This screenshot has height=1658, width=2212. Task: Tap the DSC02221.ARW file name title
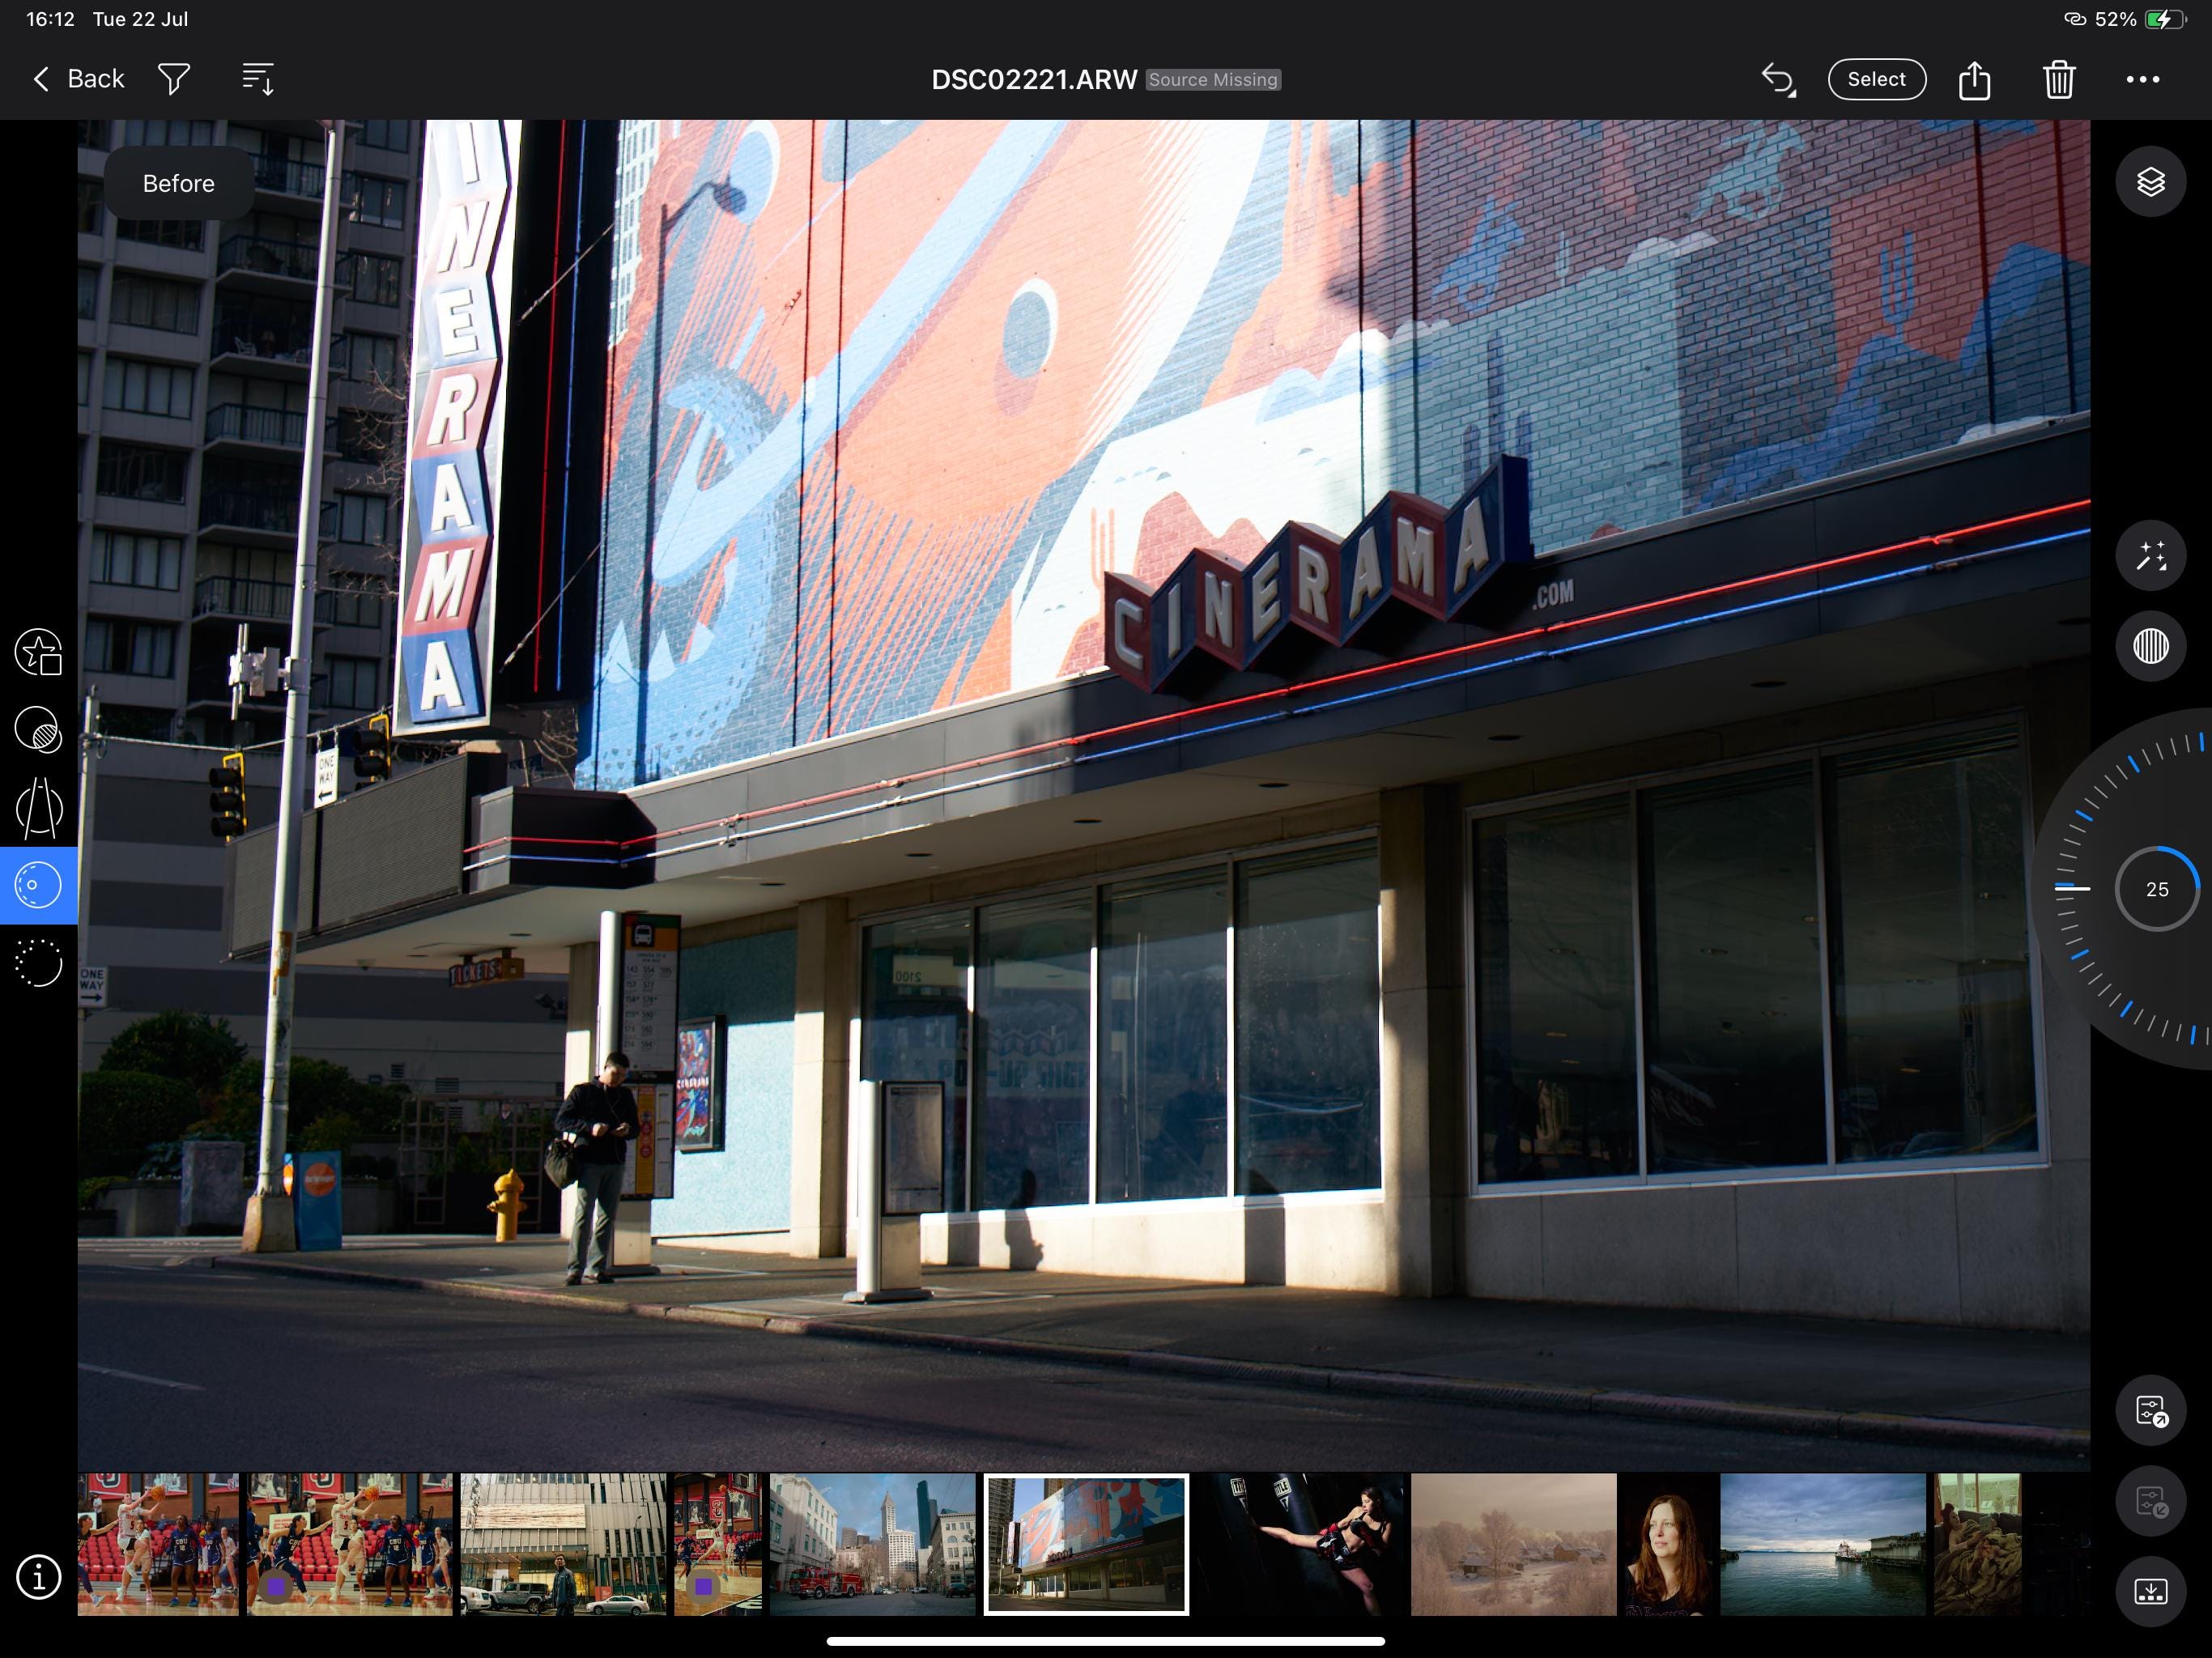point(1034,80)
